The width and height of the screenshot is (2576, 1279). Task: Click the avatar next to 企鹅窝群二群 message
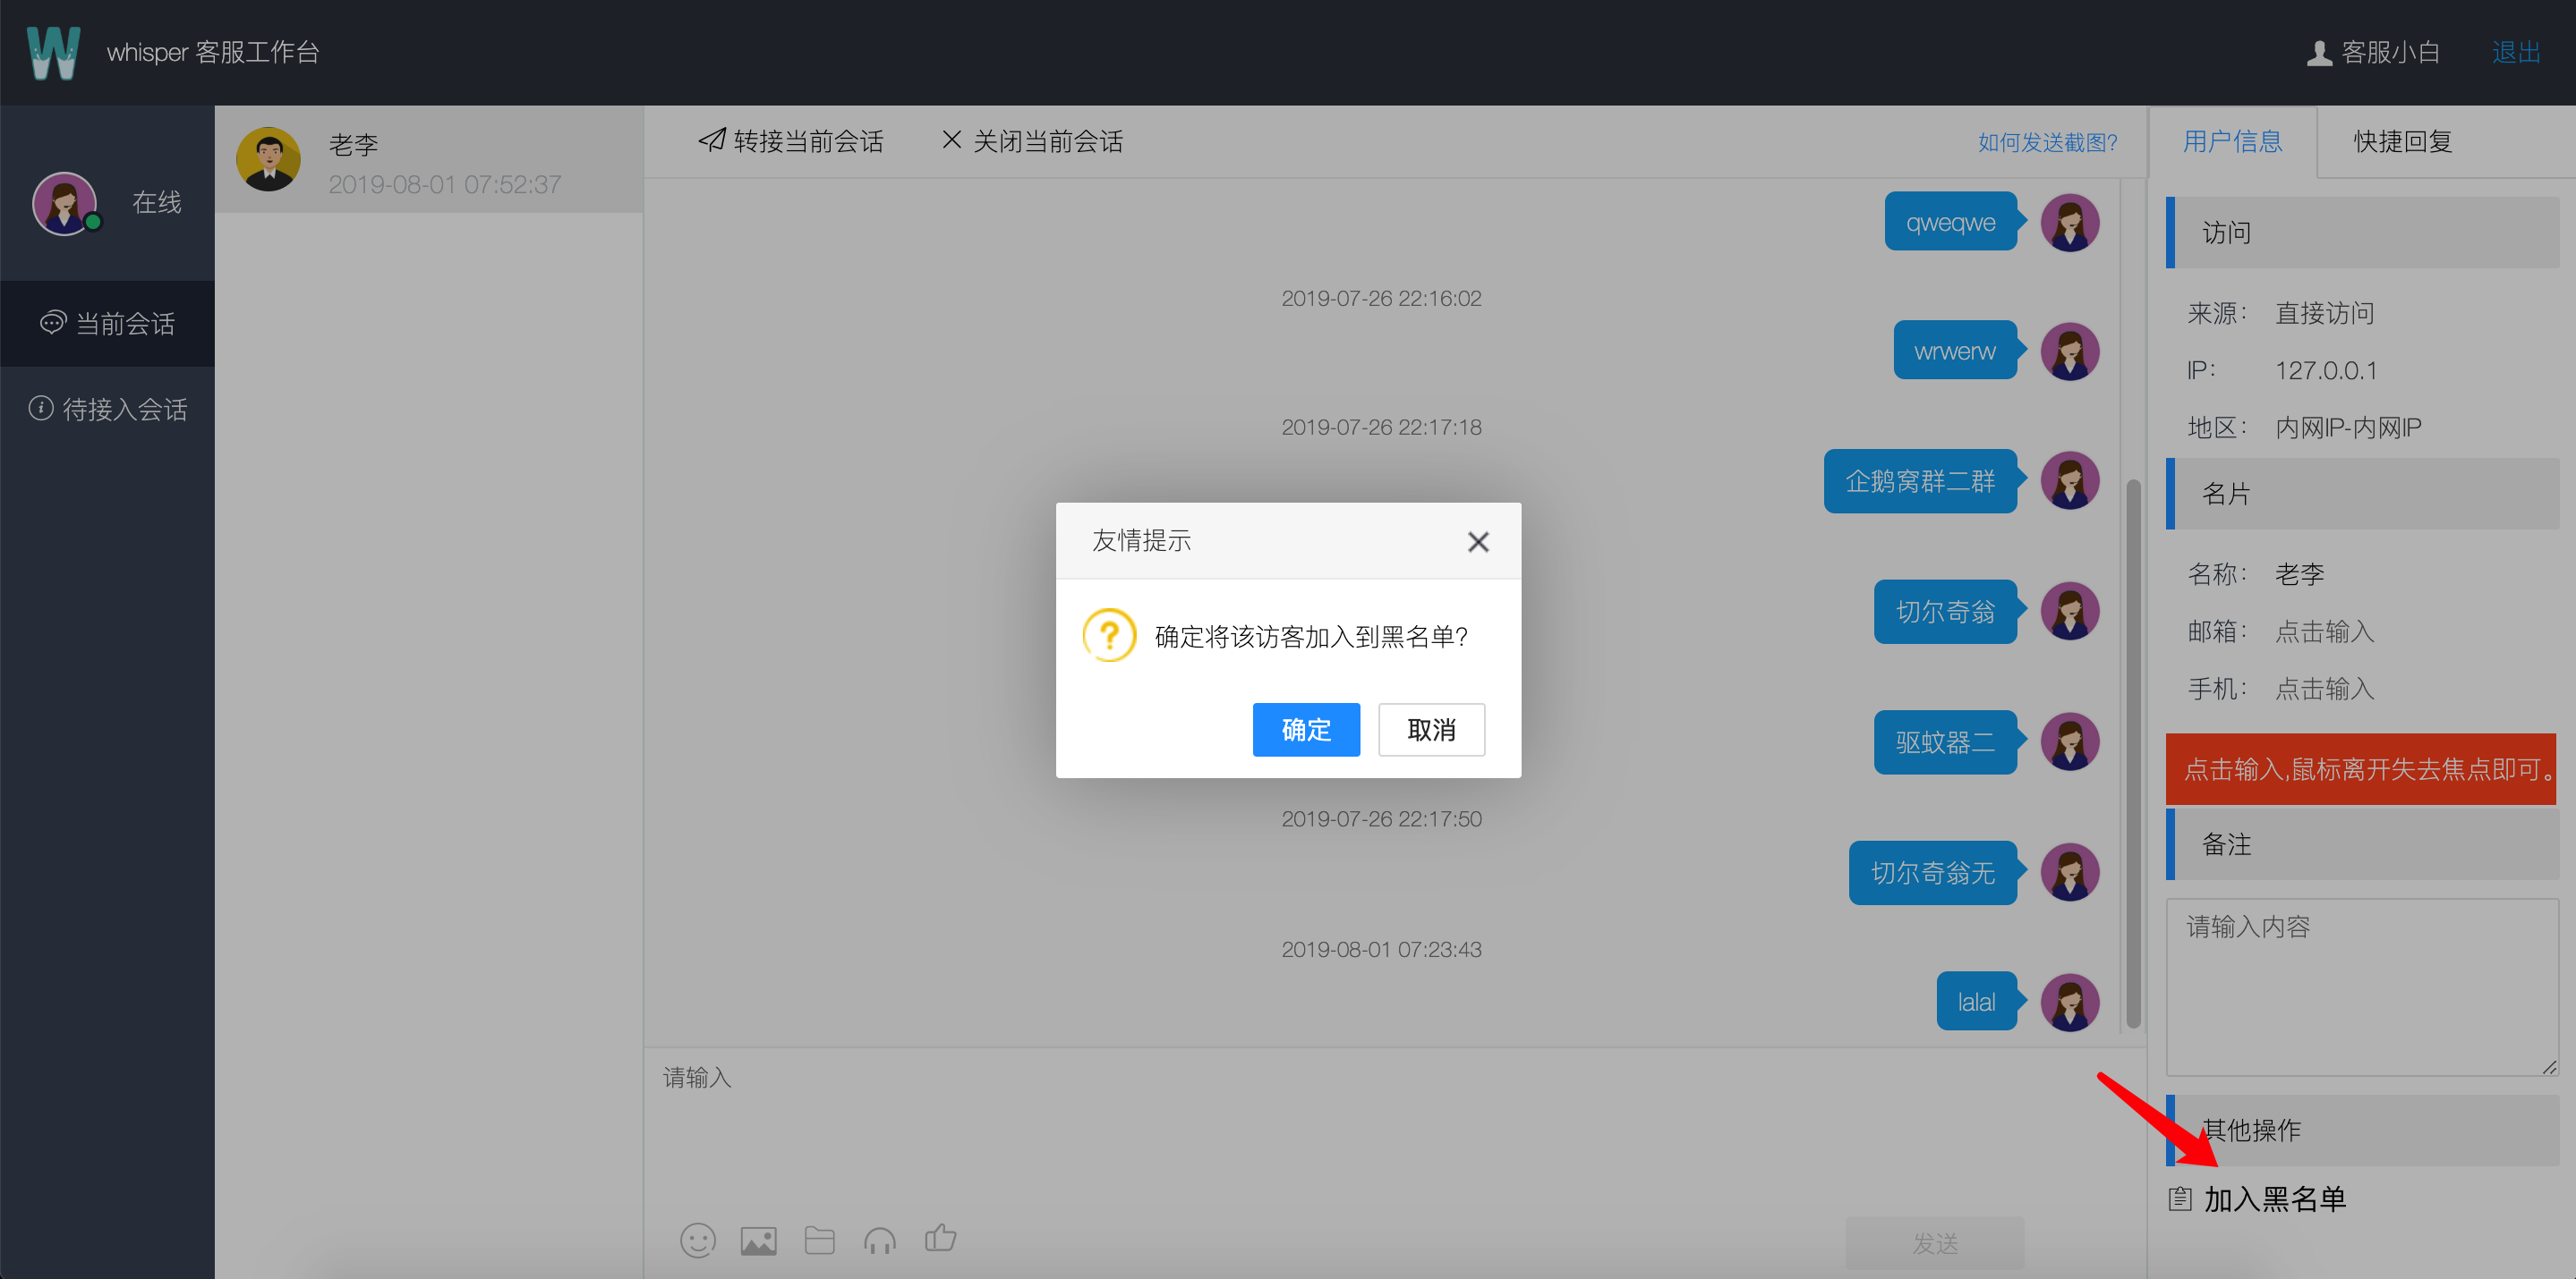[x=2069, y=480]
